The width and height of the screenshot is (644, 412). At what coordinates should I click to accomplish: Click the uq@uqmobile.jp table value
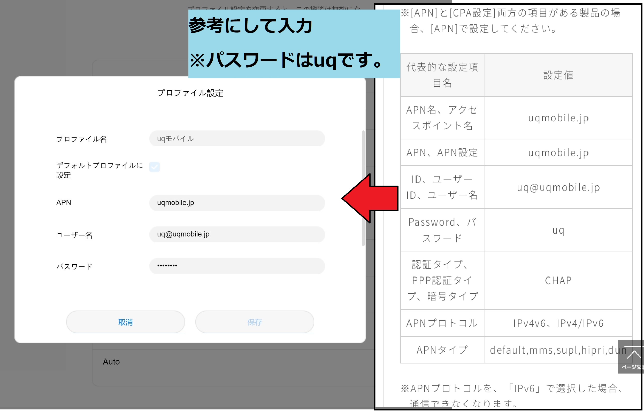click(x=558, y=187)
